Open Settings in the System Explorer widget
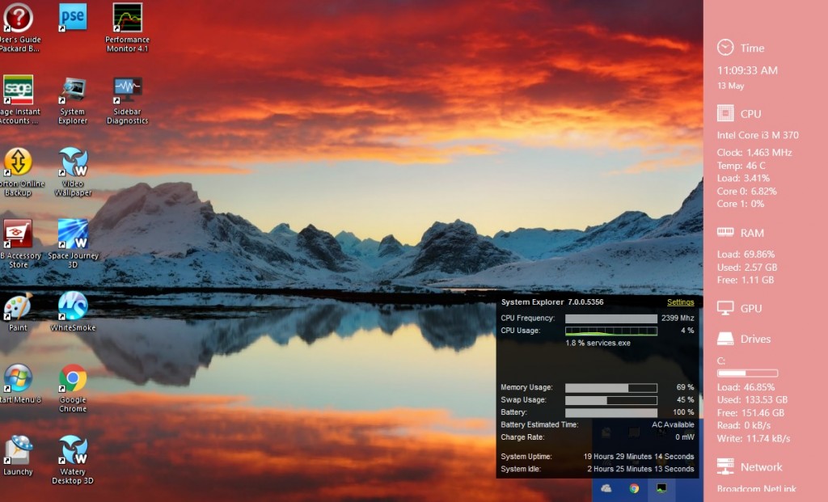This screenshot has height=502, width=828. click(x=682, y=302)
